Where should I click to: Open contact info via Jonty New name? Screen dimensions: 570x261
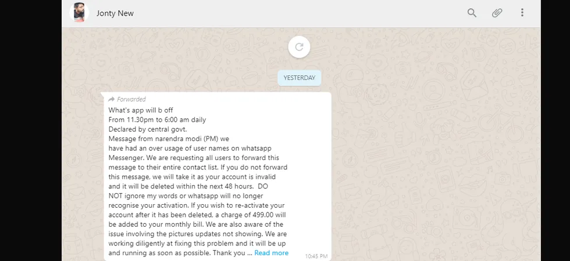click(x=115, y=13)
